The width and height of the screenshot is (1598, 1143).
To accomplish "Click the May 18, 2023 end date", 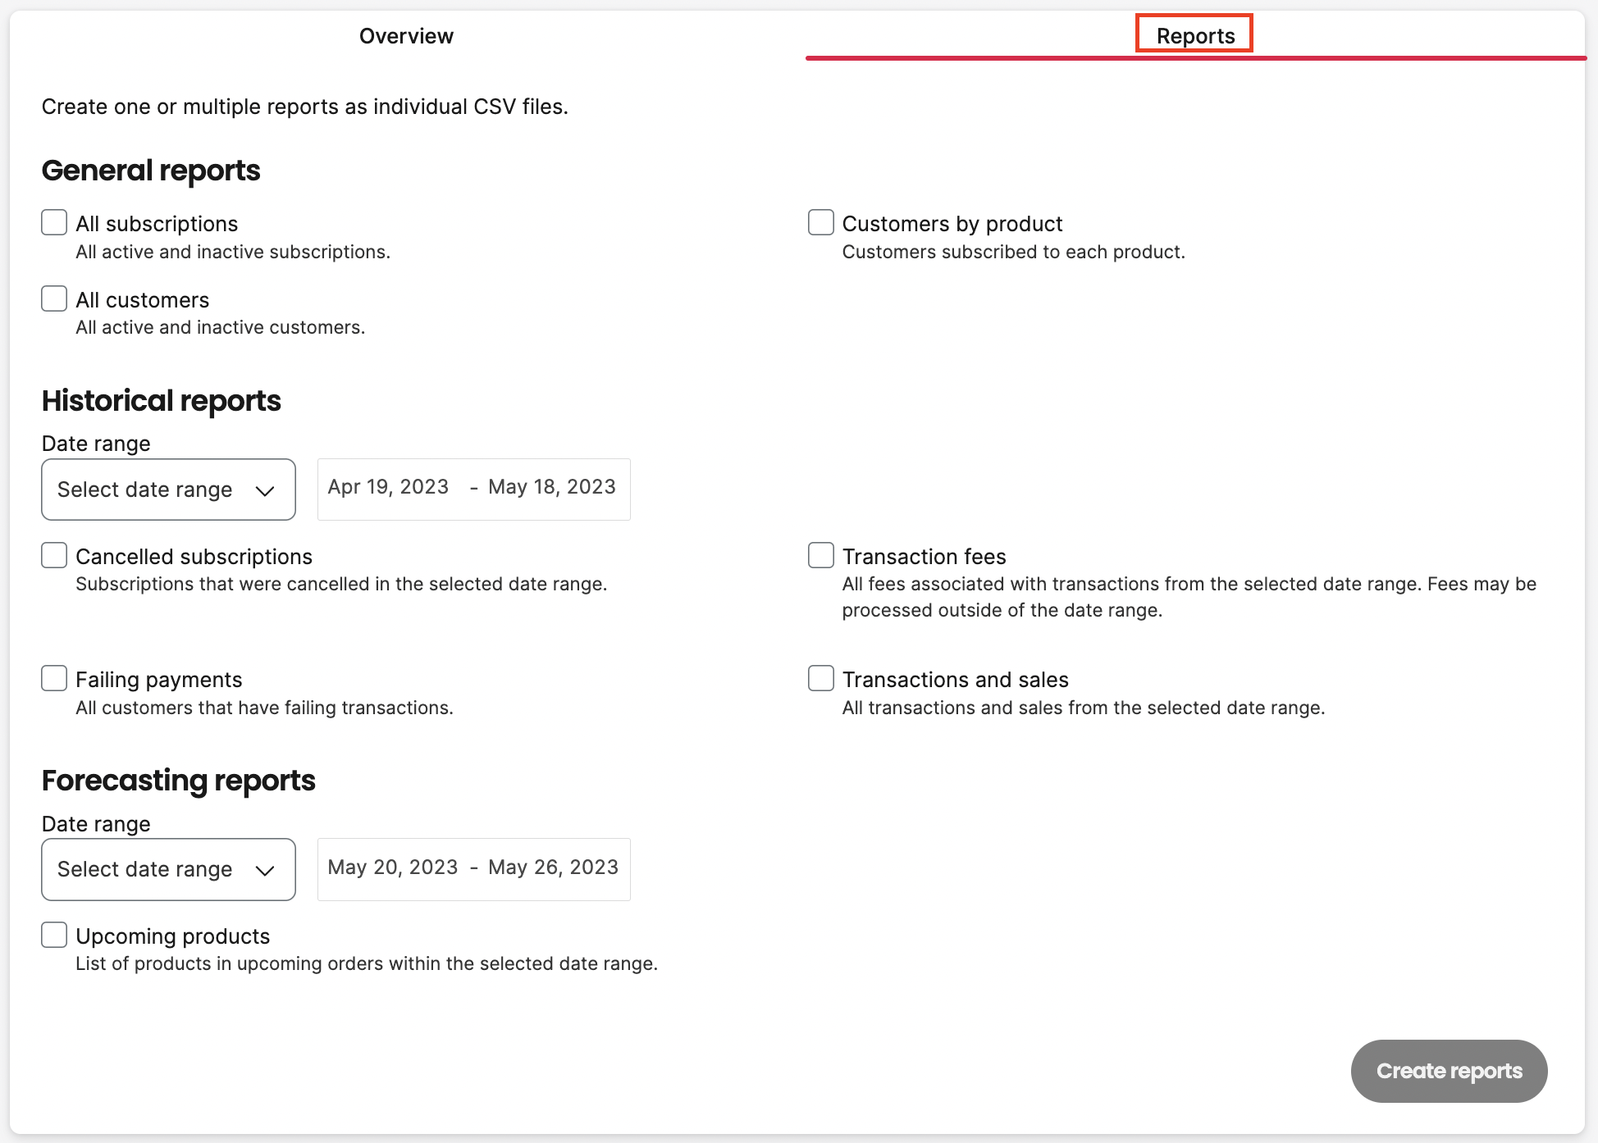I will [552, 487].
